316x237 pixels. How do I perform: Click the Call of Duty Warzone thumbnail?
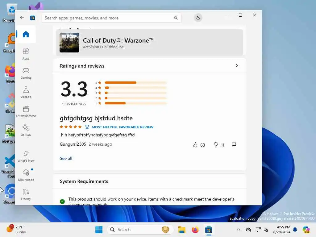pos(69,43)
